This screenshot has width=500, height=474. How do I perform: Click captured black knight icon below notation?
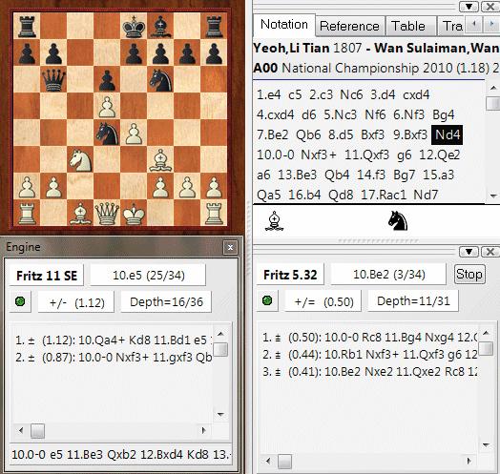click(x=398, y=221)
